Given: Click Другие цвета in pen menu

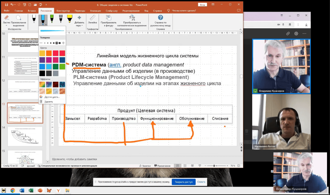Looking at the screenshot, I should pos(52,97).
